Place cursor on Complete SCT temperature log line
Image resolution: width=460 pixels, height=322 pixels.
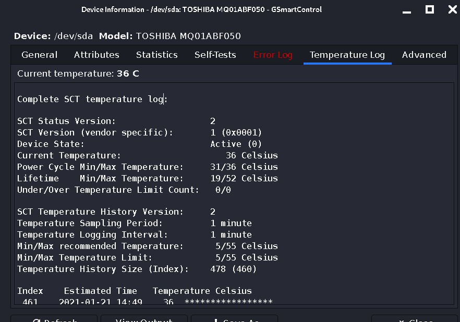click(92, 99)
